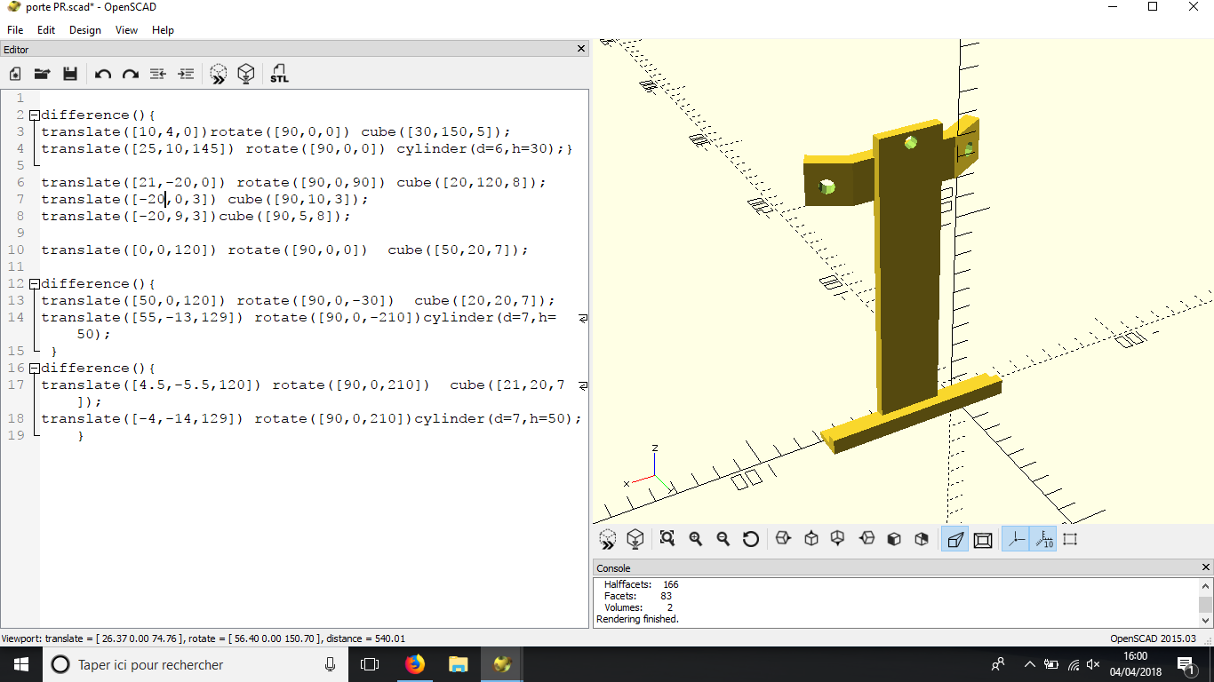Close the Editor panel
Viewport: 1214px width, 682px height.
(x=581, y=49)
